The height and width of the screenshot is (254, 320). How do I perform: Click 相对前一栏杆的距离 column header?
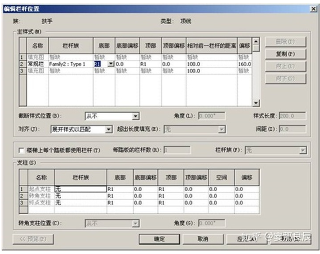point(212,45)
